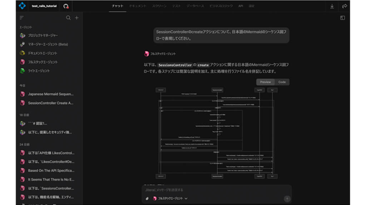Viewport: 366px width, 205px height.
Task: Switch to the チャット tab
Action: point(117,6)
